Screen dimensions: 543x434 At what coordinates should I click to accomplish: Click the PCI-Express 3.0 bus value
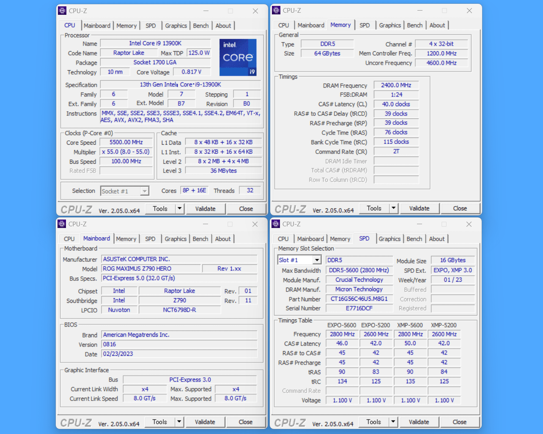(190, 379)
